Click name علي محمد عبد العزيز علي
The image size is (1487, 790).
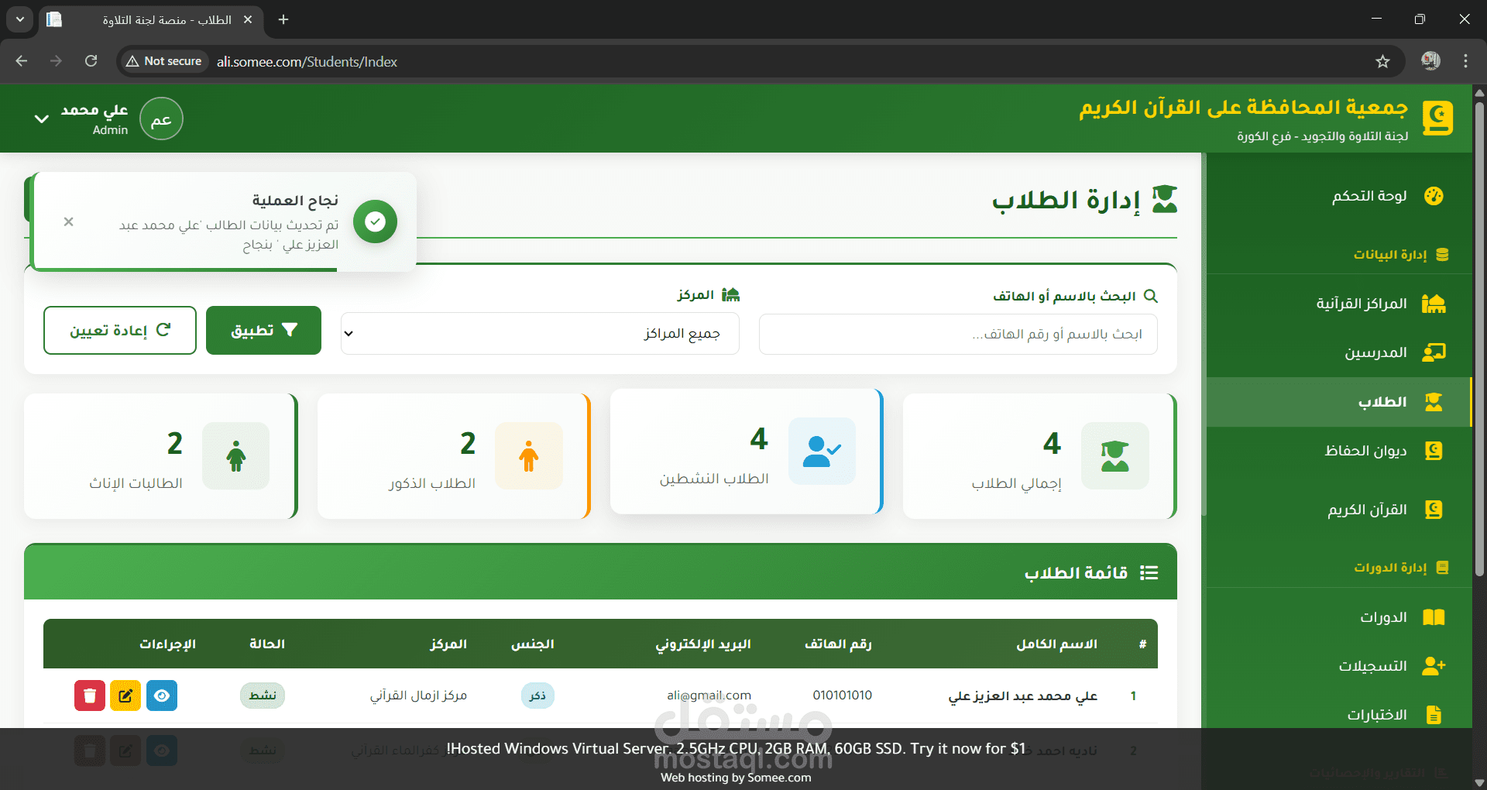click(1022, 696)
